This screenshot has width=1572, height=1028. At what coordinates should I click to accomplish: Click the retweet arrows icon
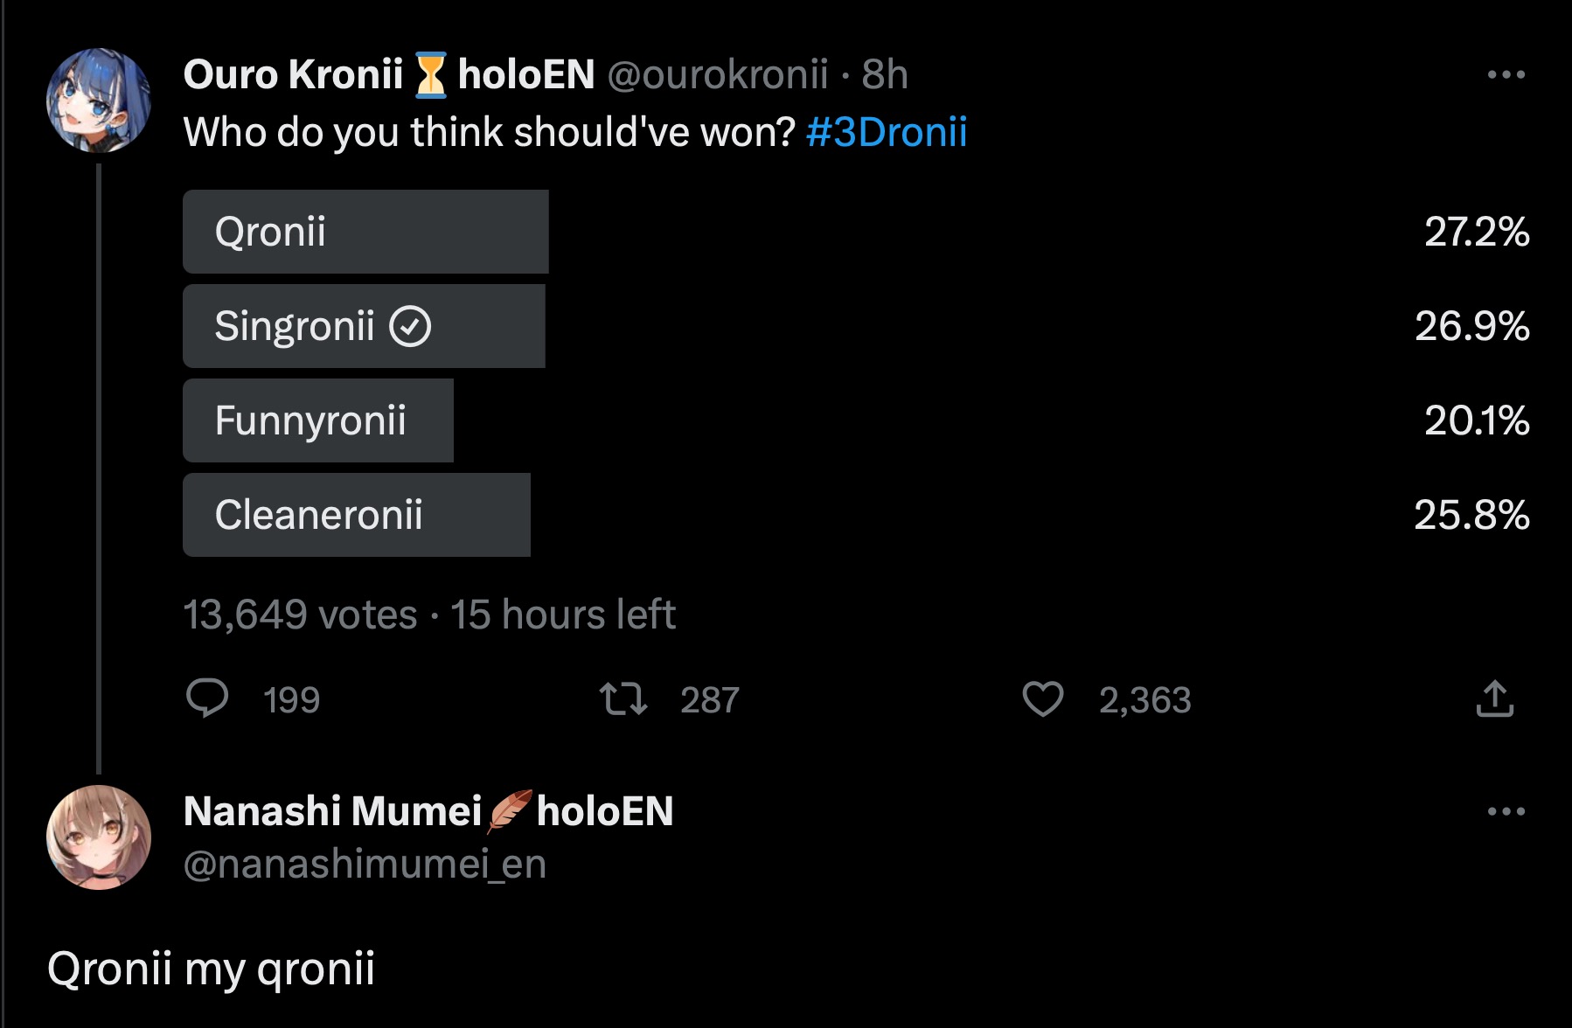coord(623,698)
